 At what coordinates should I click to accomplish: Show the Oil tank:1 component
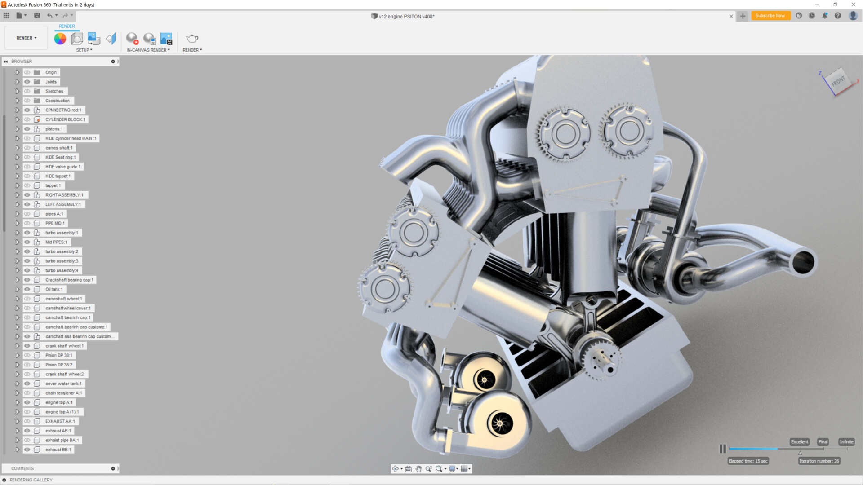[x=27, y=289]
